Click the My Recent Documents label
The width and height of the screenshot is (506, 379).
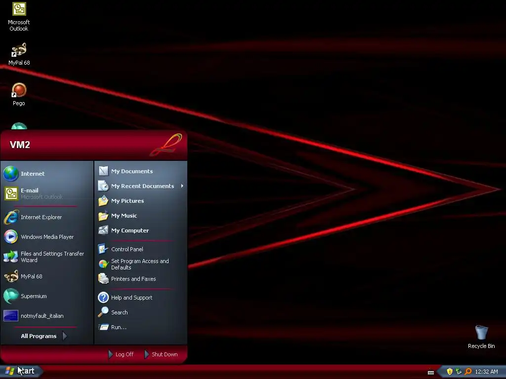[142, 186]
